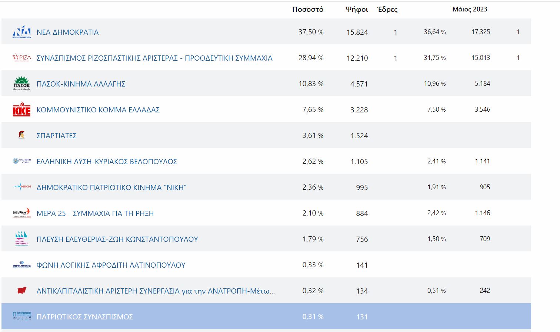This screenshot has width=560, height=332.
Task: Open ΚΟΜΜΟΥΝΙΣΤΙΚΟ ΚΟΜΜΑ ΕΛΛΑΔΑΣ results
Action: 98,110
